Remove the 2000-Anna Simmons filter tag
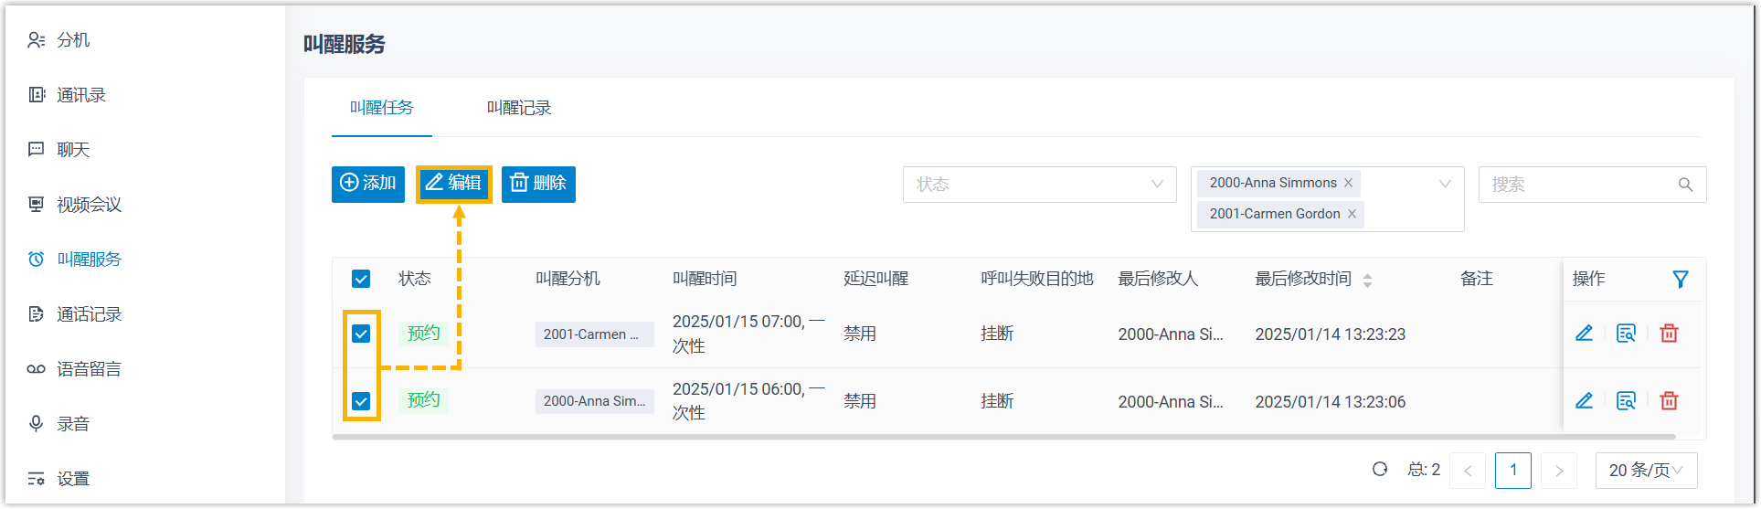Viewport: 1761px width, 509px height. pos(1348,183)
